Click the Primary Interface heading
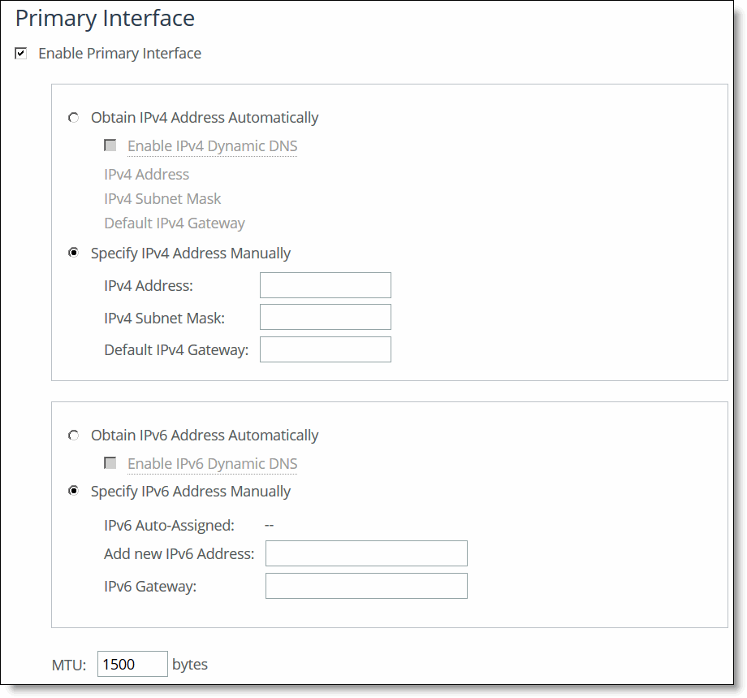The width and height of the screenshot is (747, 698). 104,18
